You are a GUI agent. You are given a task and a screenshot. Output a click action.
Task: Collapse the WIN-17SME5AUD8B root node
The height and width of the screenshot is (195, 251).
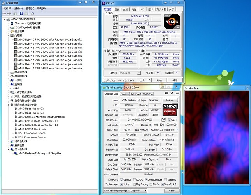tap(5, 19)
